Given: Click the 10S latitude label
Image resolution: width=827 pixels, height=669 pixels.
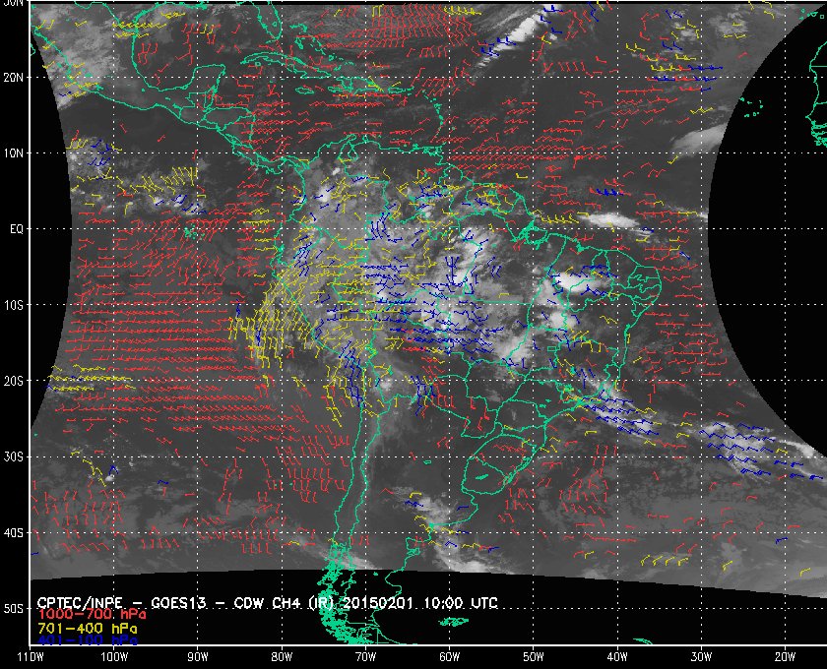Looking at the screenshot, I should coord(13,305).
